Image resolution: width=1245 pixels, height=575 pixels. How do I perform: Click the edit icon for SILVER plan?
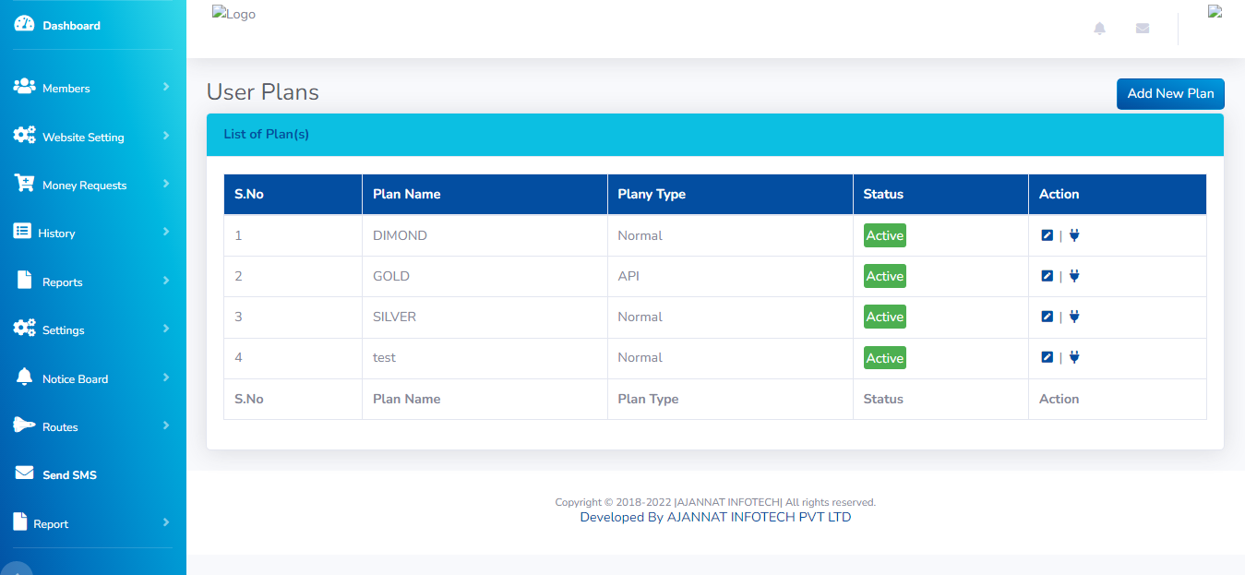coord(1047,317)
